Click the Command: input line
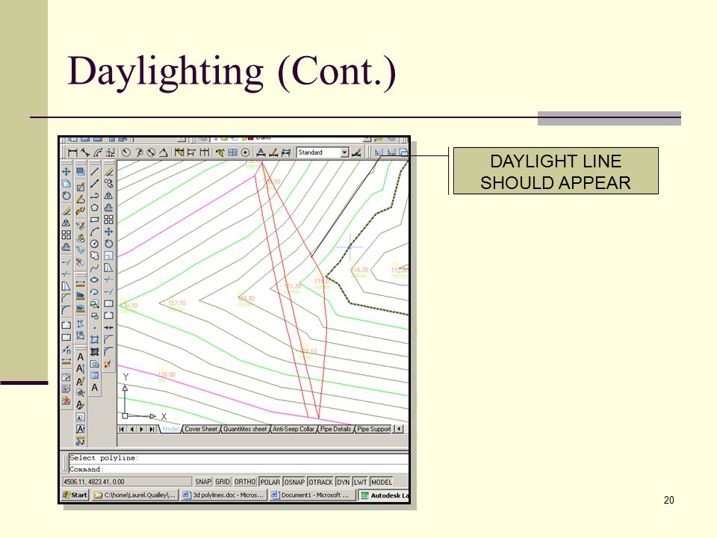This screenshot has width=717, height=538. coord(238,469)
